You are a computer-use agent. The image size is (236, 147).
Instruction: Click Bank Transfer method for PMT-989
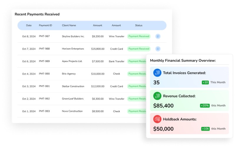click(116, 61)
